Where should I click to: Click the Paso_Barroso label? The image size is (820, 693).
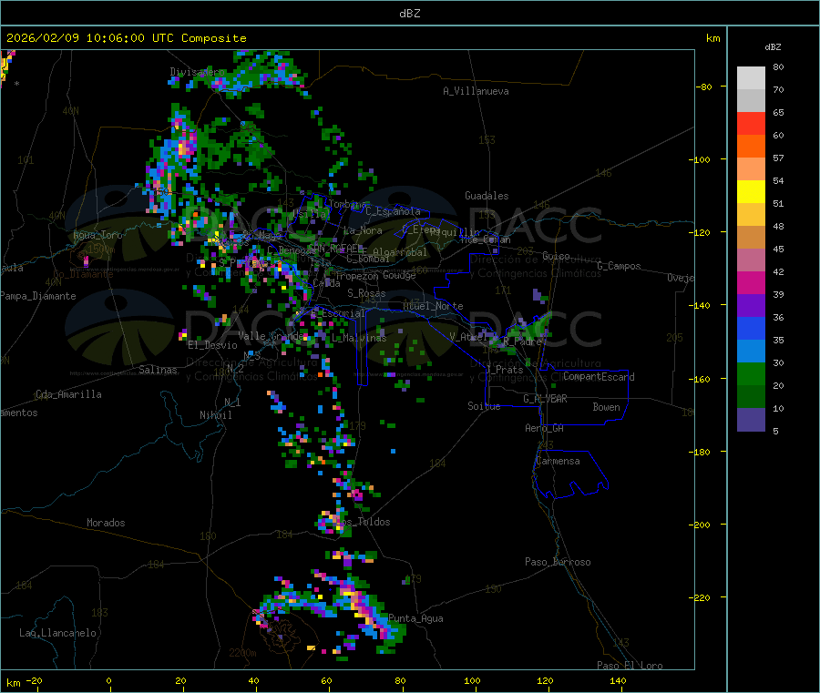point(558,562)
